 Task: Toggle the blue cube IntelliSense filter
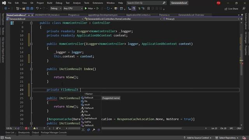click(x=88, y=130)
